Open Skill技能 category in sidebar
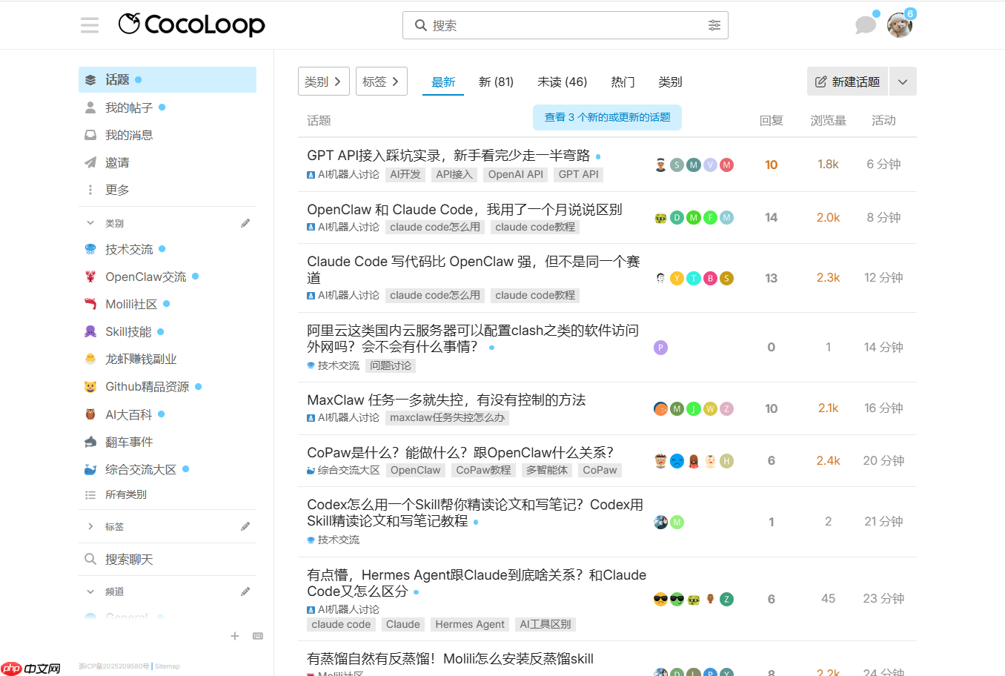Viewport: 1005px width, 676px height. pos(167,331)
